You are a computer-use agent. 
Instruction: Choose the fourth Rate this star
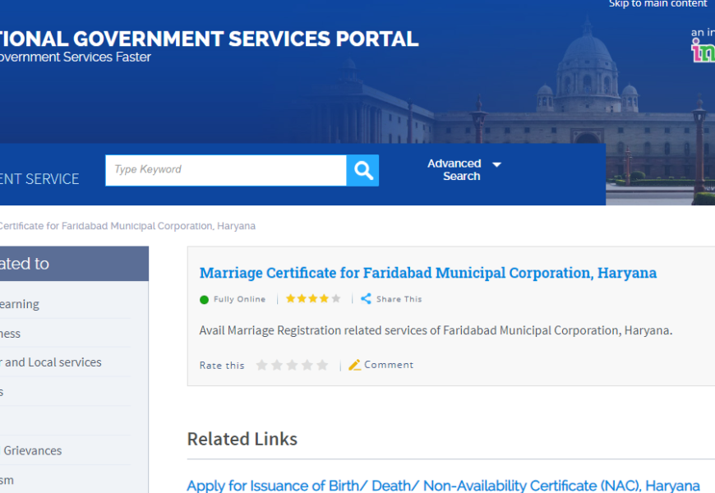307,365
